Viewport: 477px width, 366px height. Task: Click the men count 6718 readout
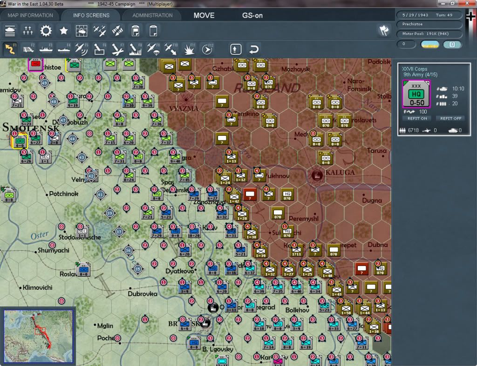(x=413, y=130)
